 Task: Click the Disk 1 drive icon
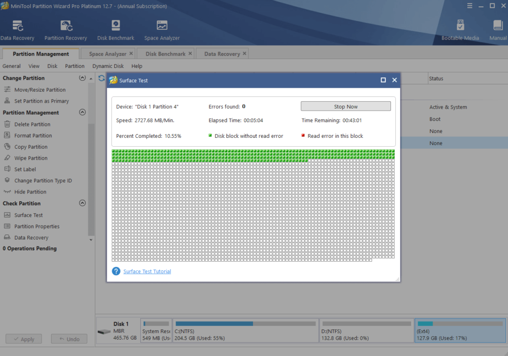pos(104,331)
